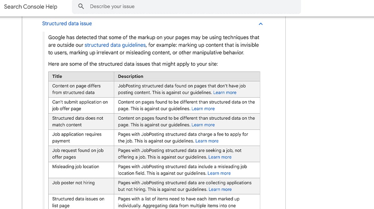Viewport: 374px width, 209px height.
Task: Open Learn more in Job application requires payment row
Action: (x=207, y=141)
